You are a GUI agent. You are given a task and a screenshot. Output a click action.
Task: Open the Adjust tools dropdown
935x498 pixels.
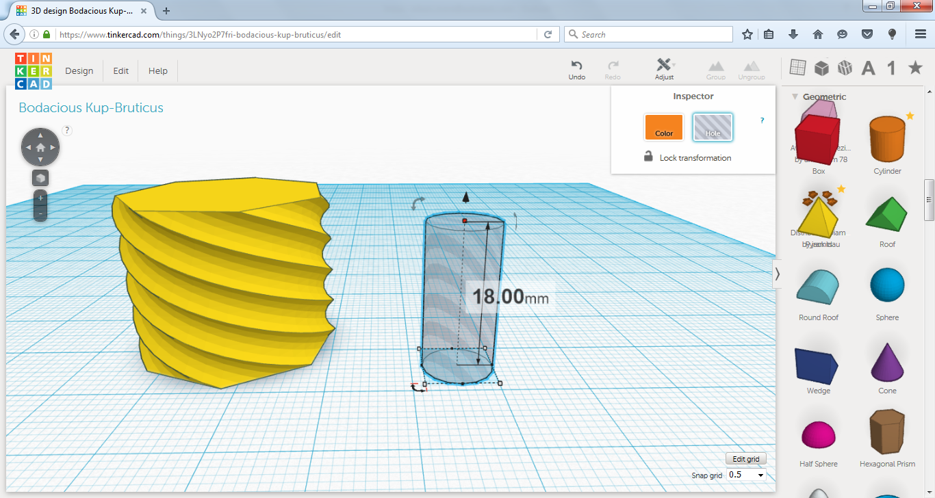tap(665, 70)
